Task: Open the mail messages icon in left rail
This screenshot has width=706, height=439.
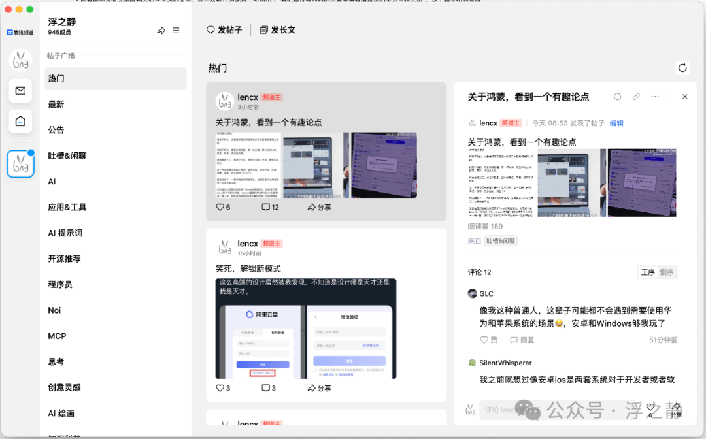Action: tap(20, 91)
